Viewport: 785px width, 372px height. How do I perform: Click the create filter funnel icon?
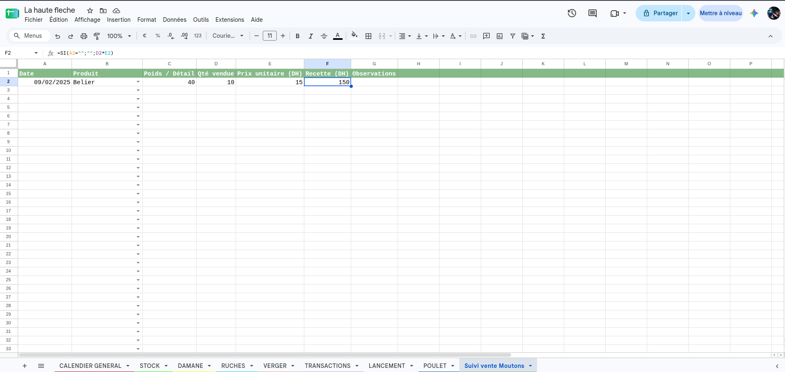pos(513,36)
